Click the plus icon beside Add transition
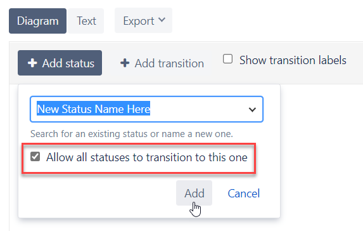363x231 pixels. [x=125, y=63]
